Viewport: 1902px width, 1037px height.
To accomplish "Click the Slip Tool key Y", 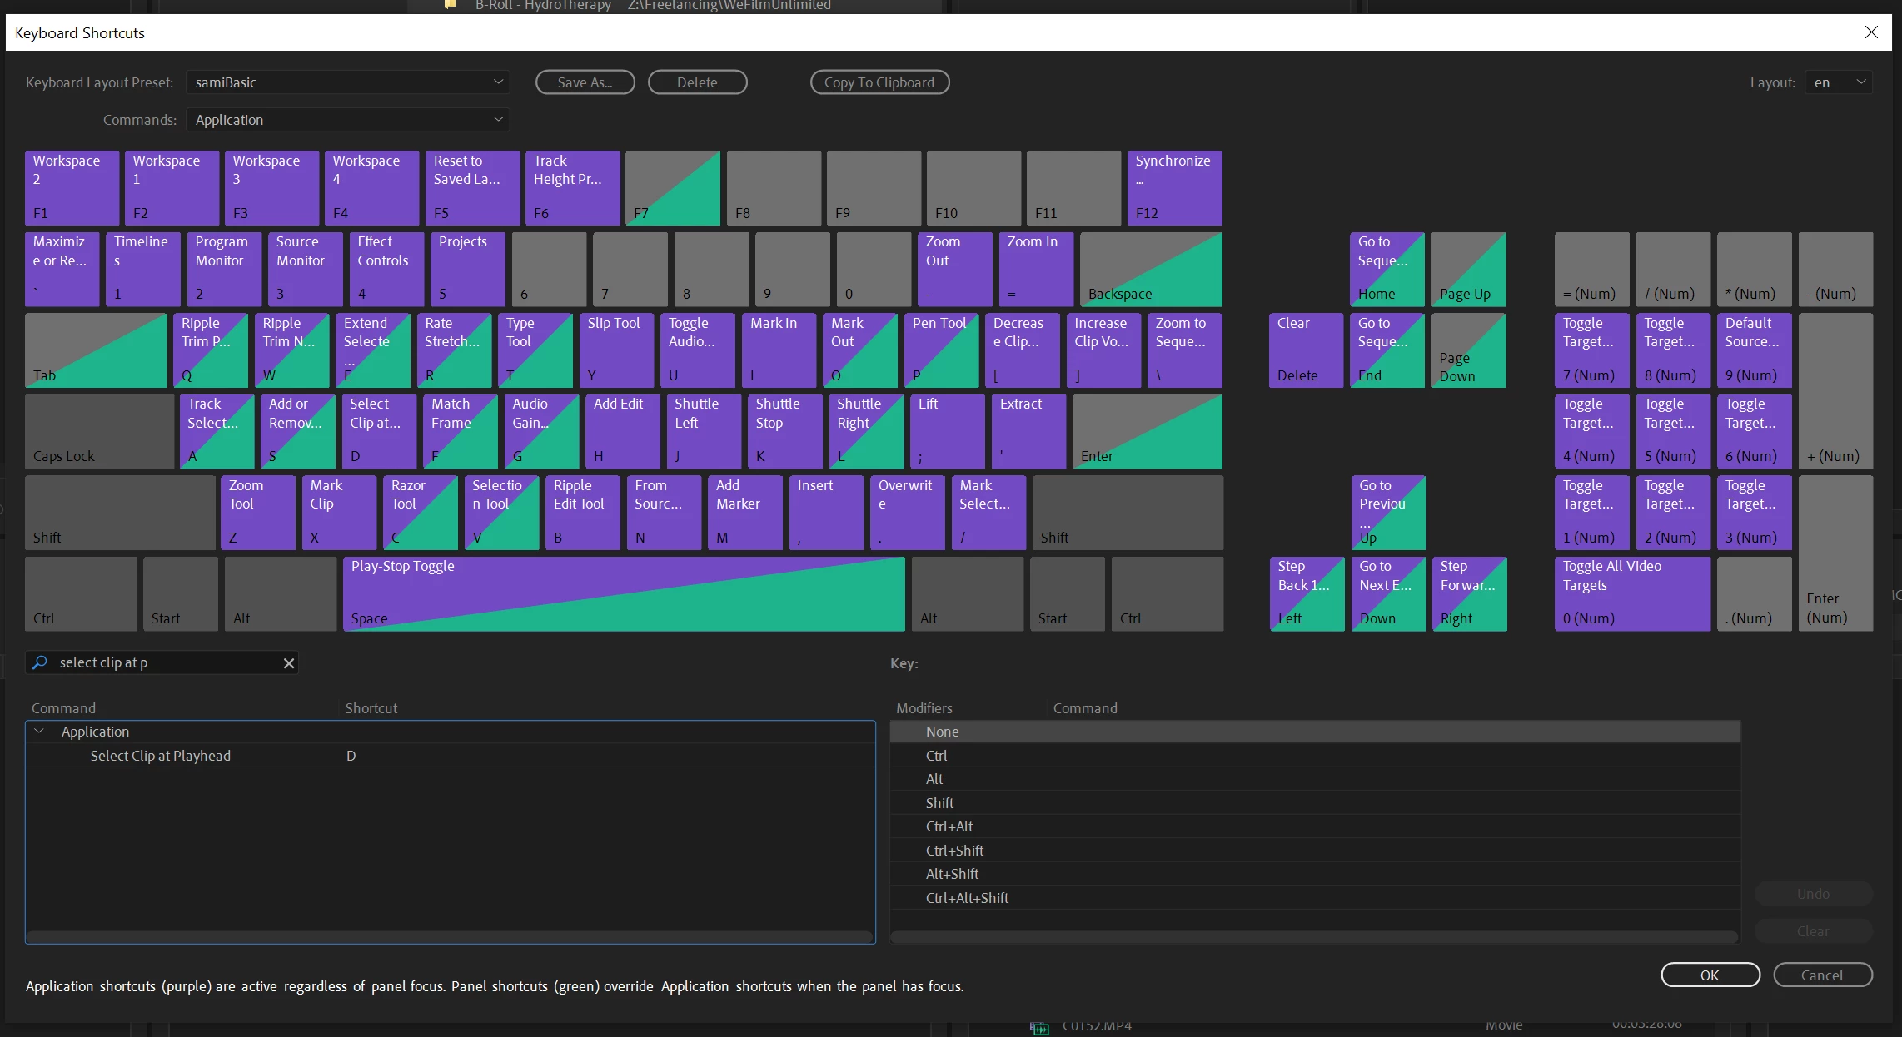I will [x=616, y=350].
